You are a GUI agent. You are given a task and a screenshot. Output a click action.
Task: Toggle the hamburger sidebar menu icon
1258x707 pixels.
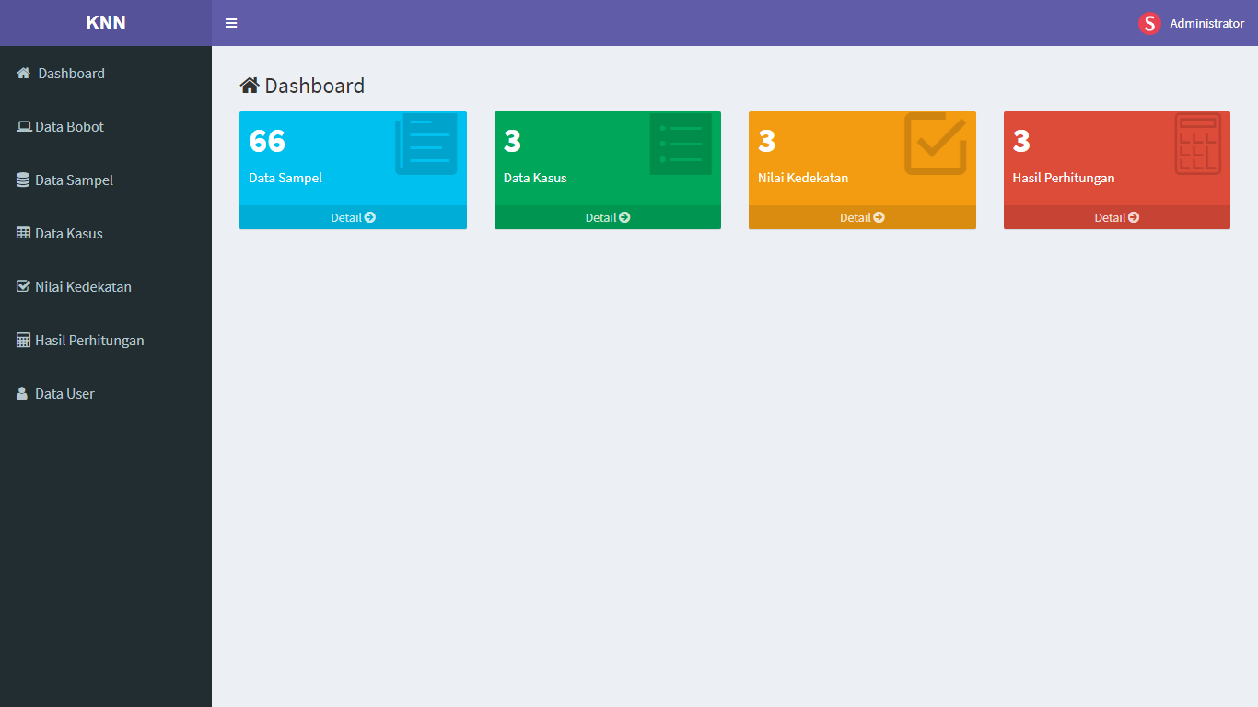[231, 23]
